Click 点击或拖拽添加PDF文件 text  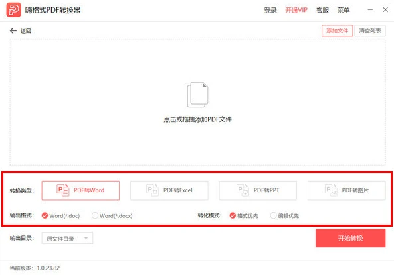[197, 119]
